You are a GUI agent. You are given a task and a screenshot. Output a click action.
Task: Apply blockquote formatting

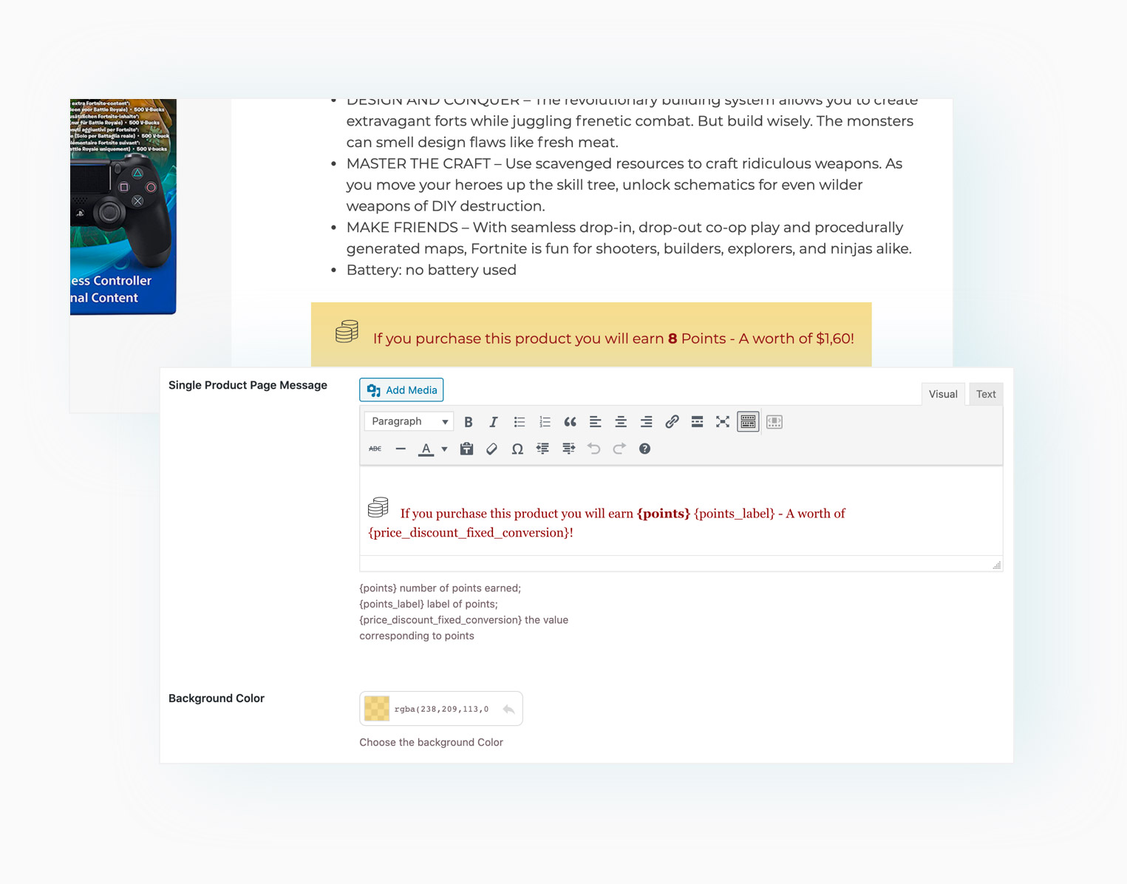click(x=570, y=422)
